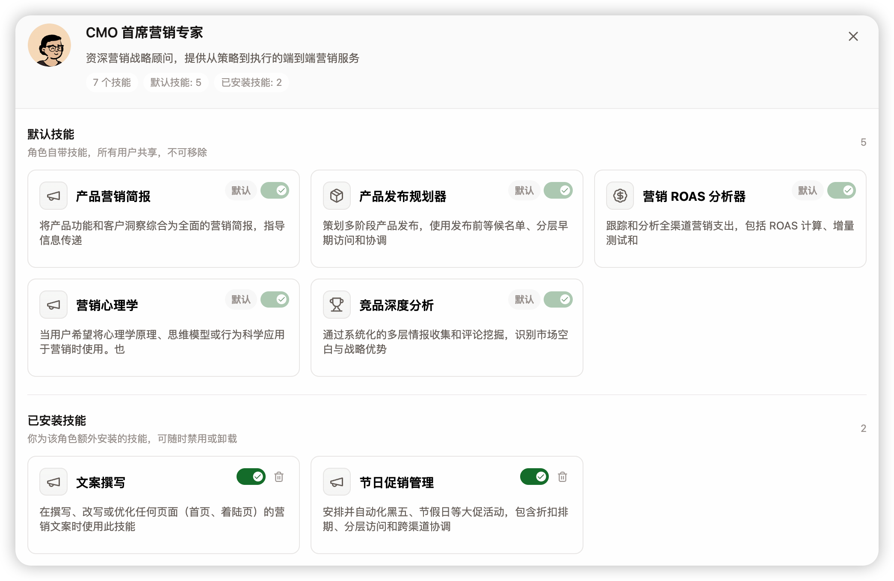
Task: Click the 资深营销战略顾问 description line
Action: pyautogui.click(x=222, y=58)
